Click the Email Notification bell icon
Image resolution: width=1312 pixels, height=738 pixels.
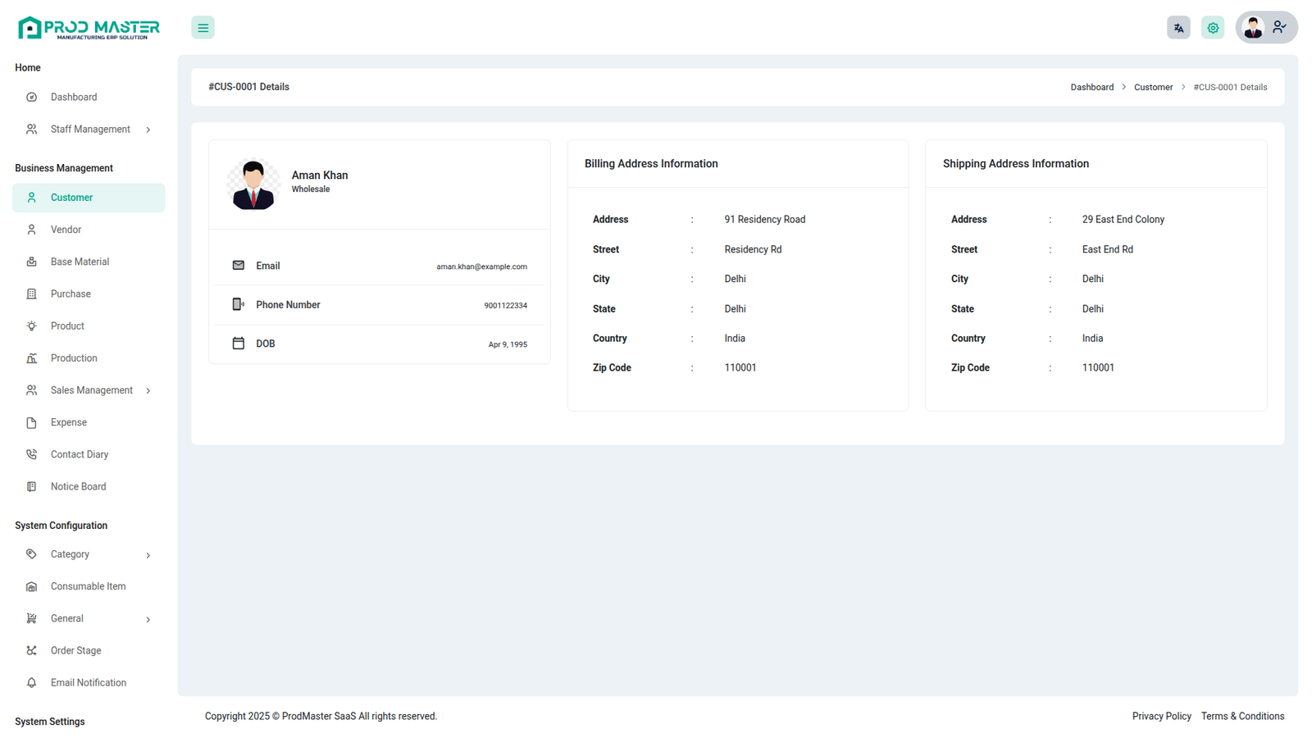31,682
